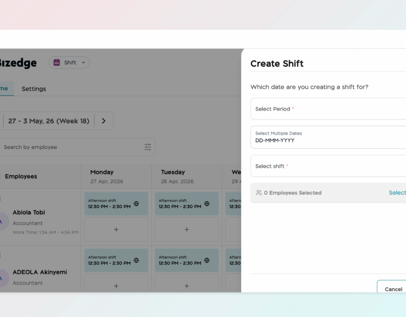
Task: Click the Select link for employees
Action: 397,193
